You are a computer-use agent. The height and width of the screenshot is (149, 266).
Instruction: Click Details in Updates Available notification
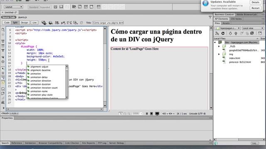(x=255, y=2)
